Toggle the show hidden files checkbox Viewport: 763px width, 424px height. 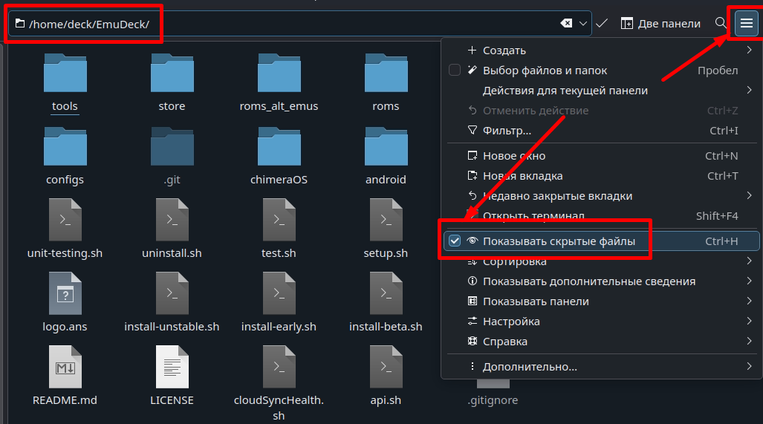455,241
